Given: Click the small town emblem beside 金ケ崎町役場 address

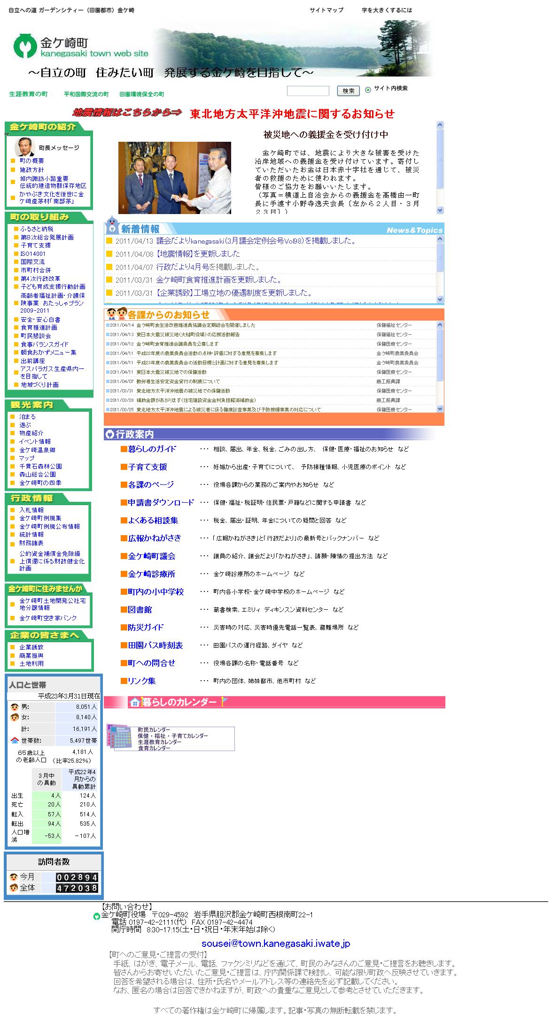Looking at the screenshot, I should point(97,915).
